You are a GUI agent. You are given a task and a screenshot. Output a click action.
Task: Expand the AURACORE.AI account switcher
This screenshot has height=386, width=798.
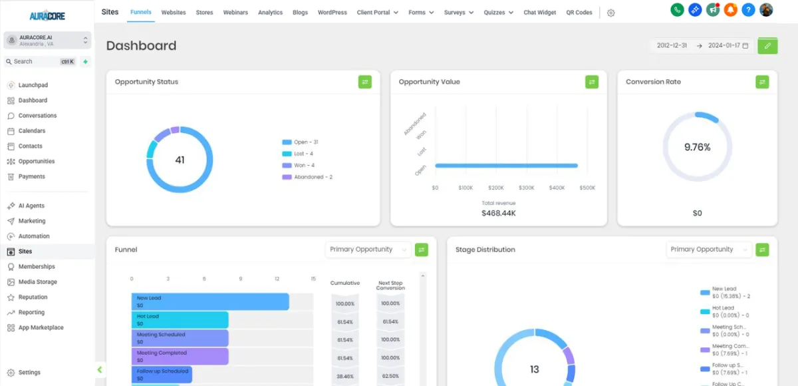pyautogui.click(x=47, y=40)
